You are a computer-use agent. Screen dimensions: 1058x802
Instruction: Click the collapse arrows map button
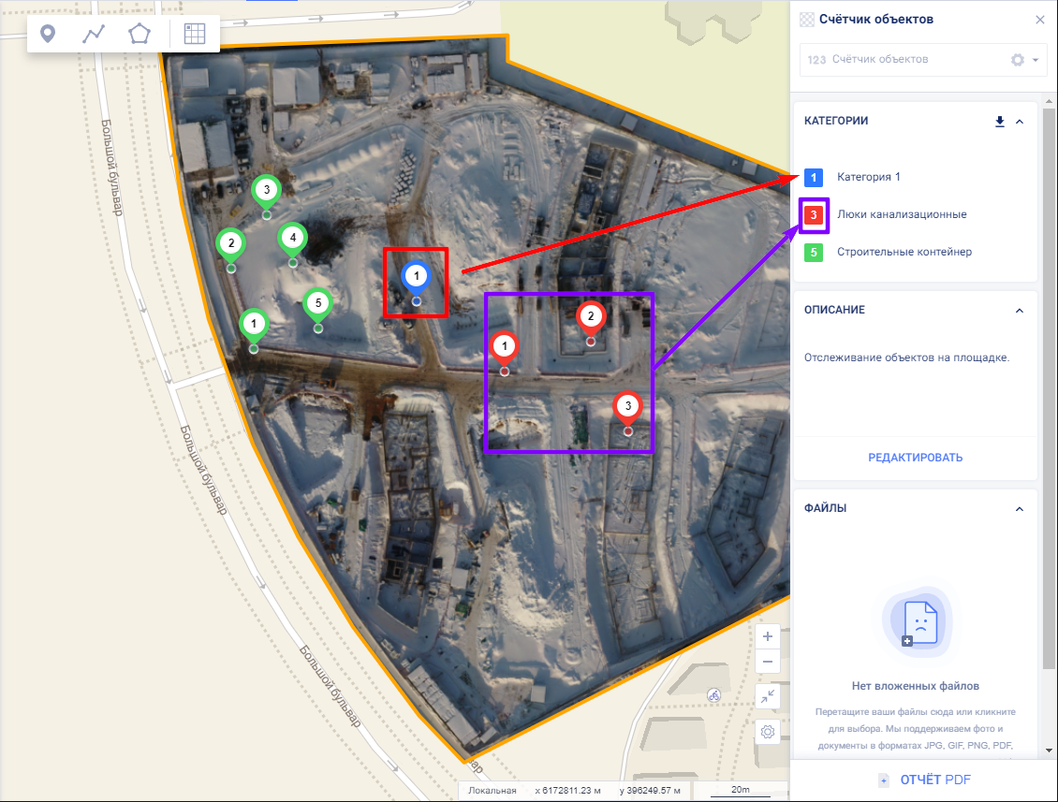768,696
